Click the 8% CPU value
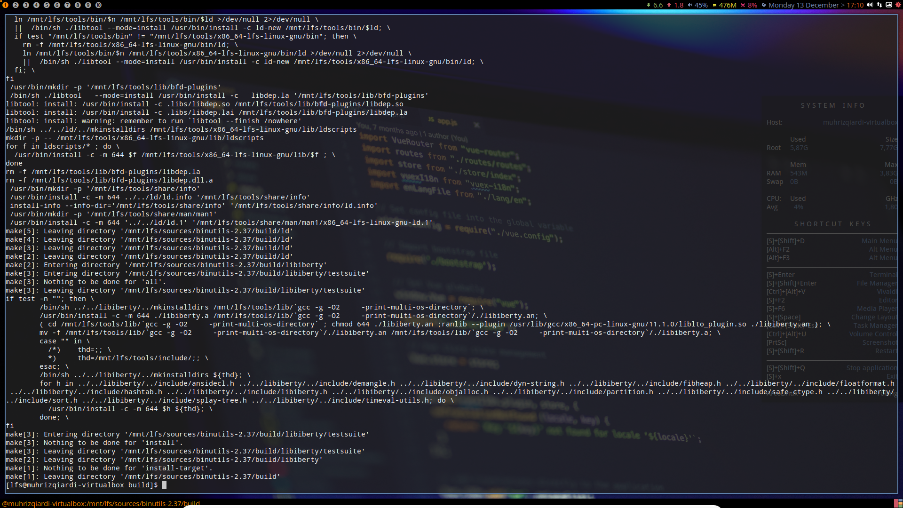 (x=752, y=5)
